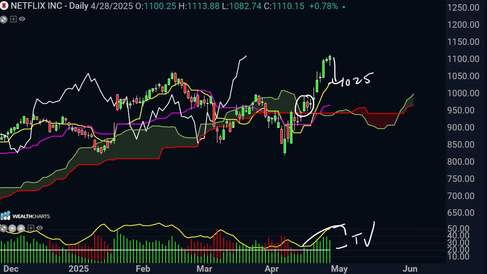Image resolution: width=487 pixels, height=274 pixels.
Task: Click the low value L:1082.74
Action: click(242, 6)
